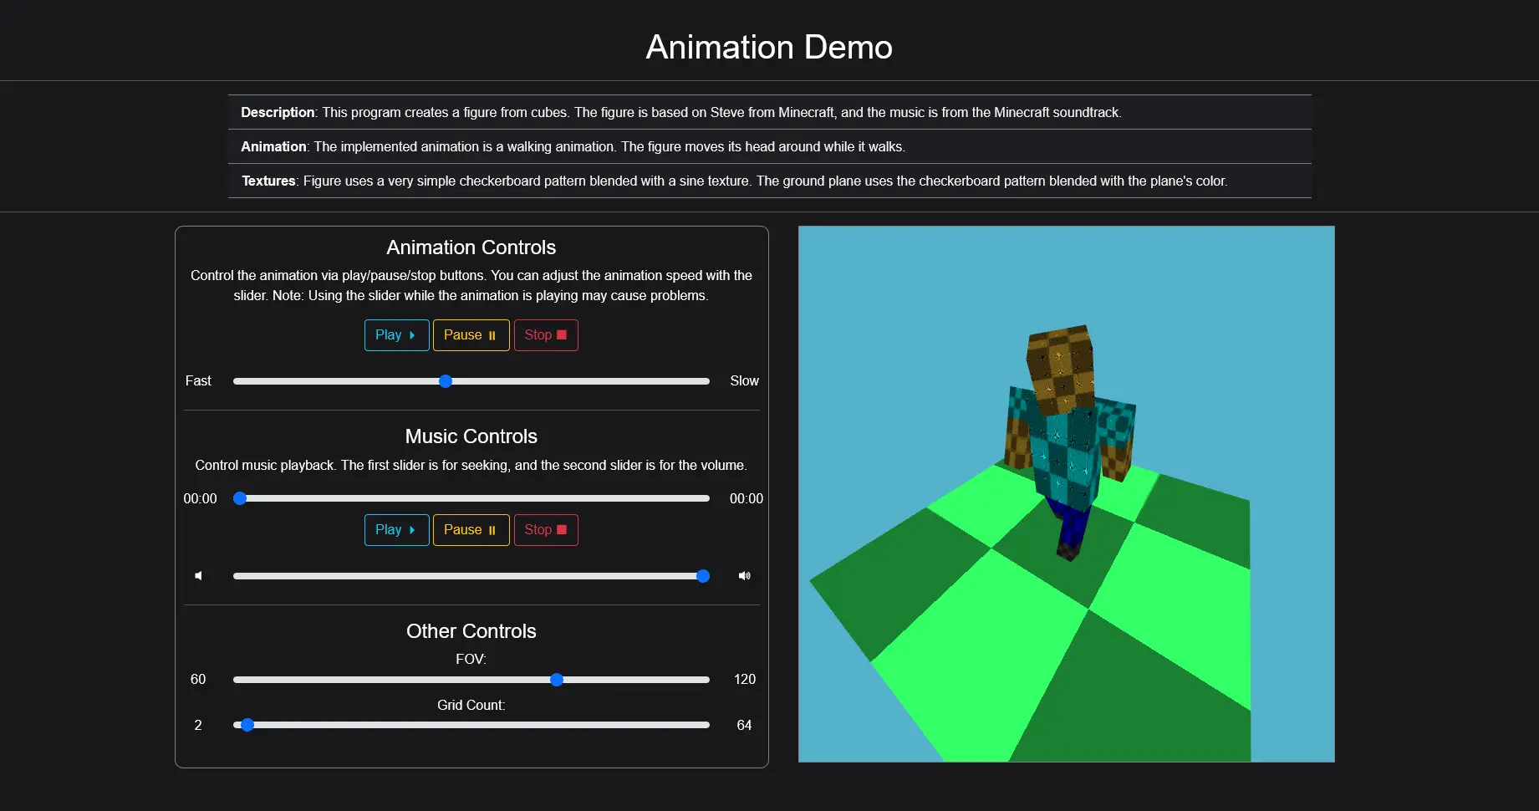The width and height of the screenshot is (1539, 811).
Task: Click the 'Fast' speed label
Action: (198, 381)
